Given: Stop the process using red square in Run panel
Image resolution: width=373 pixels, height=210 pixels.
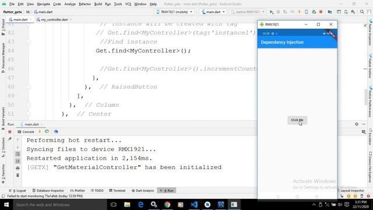Looking at the screenshot, I should (10, 132).
